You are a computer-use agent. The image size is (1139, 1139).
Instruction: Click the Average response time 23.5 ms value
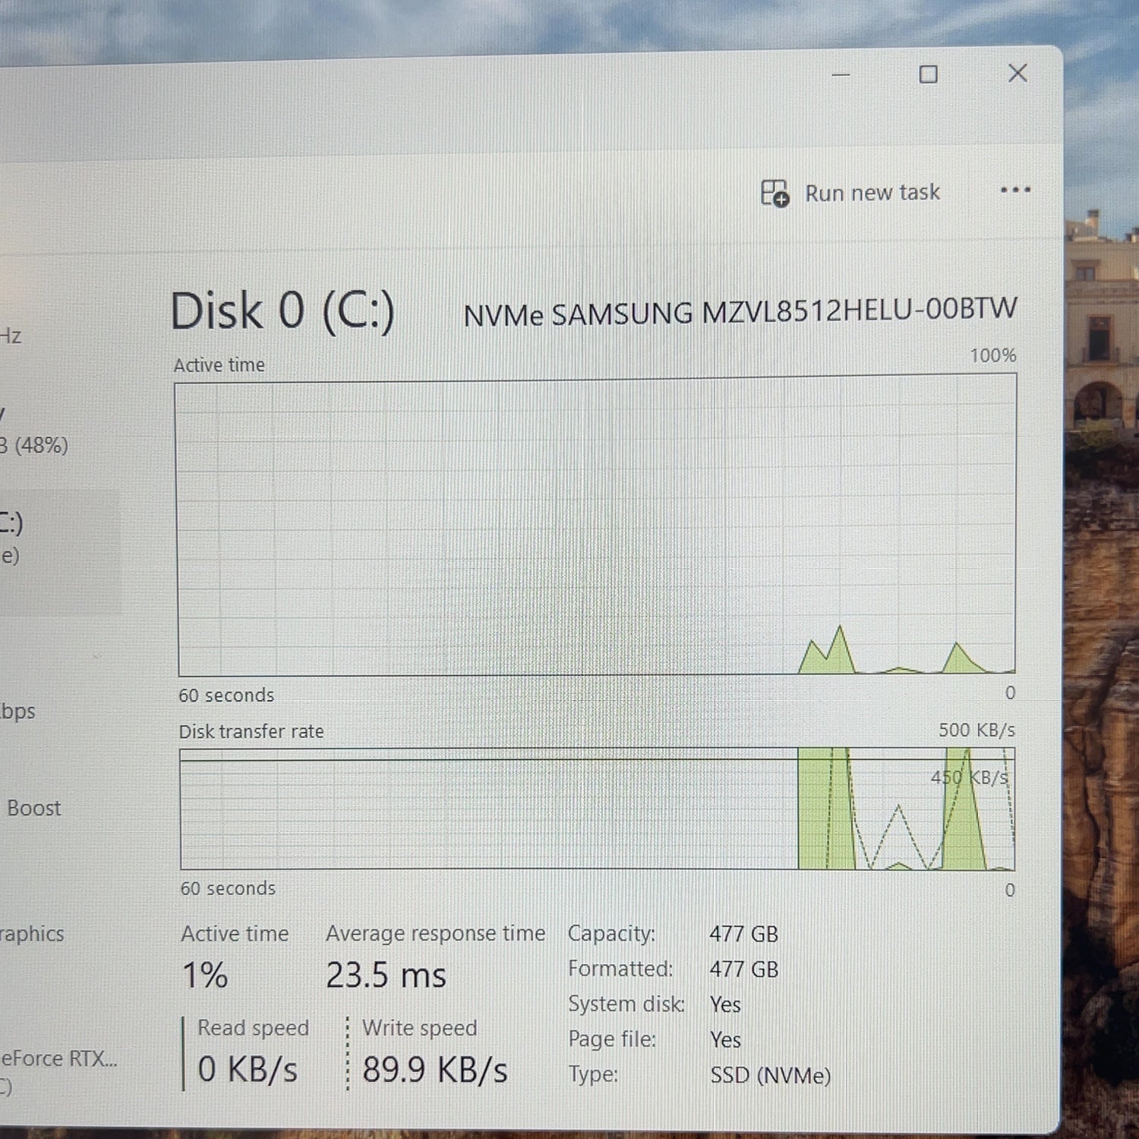tap(386, 976)
